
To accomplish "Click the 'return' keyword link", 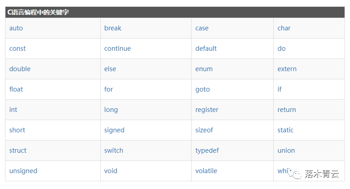I will tap(287, 110).
